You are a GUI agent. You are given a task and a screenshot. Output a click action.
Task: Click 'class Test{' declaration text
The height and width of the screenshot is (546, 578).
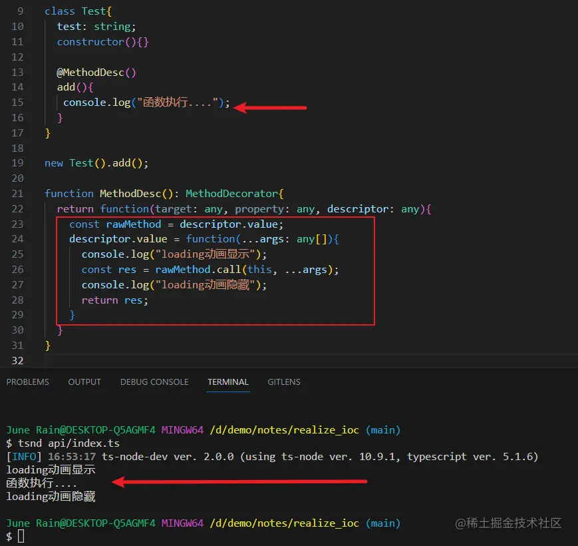coord(78,11)
